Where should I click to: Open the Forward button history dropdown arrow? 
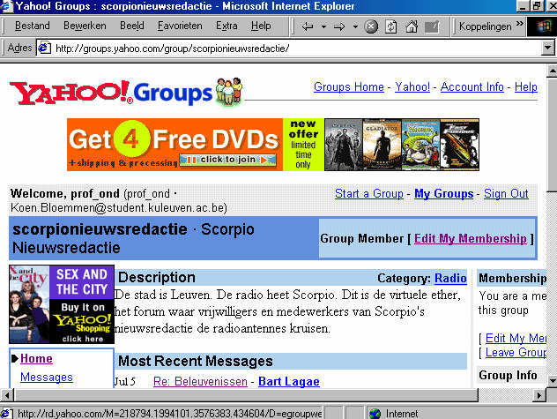coord(355,26)
